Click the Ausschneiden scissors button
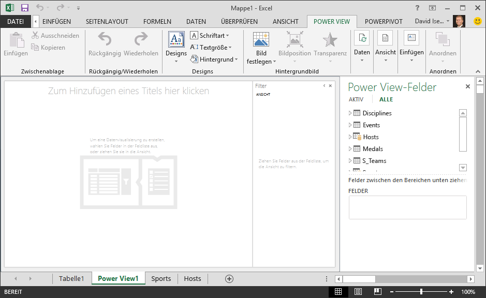 (55, 35)
